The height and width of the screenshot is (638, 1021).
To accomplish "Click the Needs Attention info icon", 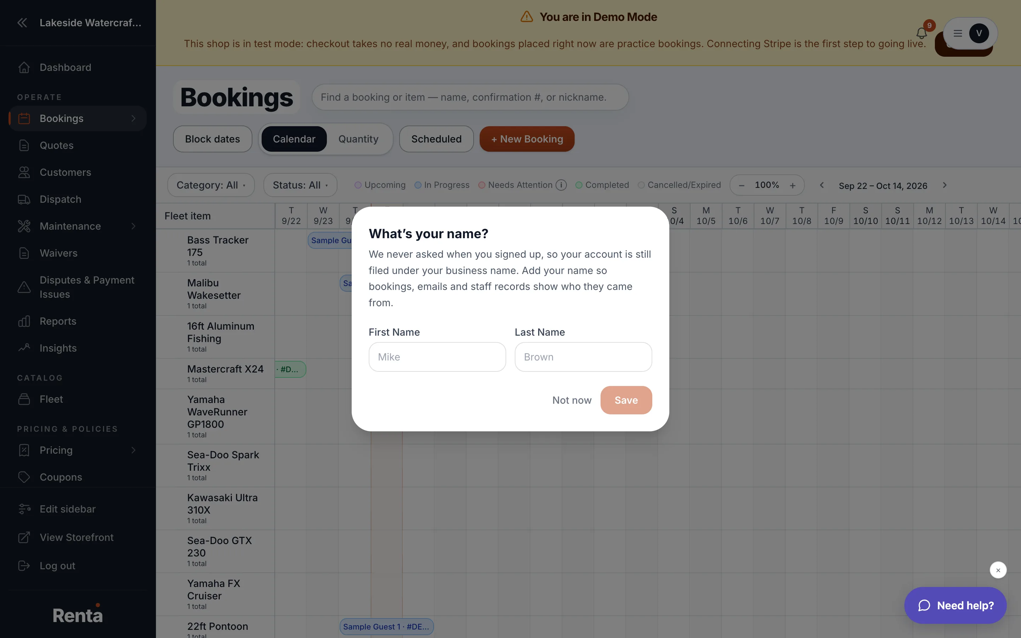I will (x=561, y=185).
